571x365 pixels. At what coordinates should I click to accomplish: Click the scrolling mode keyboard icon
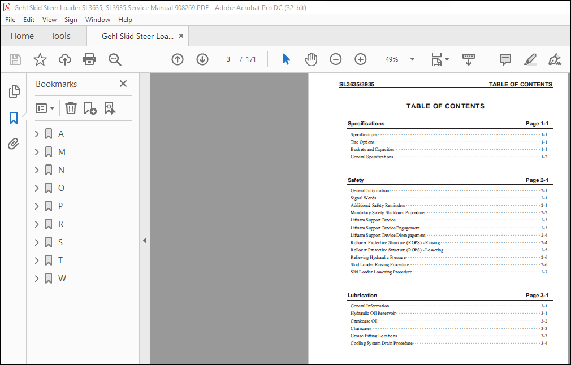coord(468,59)
